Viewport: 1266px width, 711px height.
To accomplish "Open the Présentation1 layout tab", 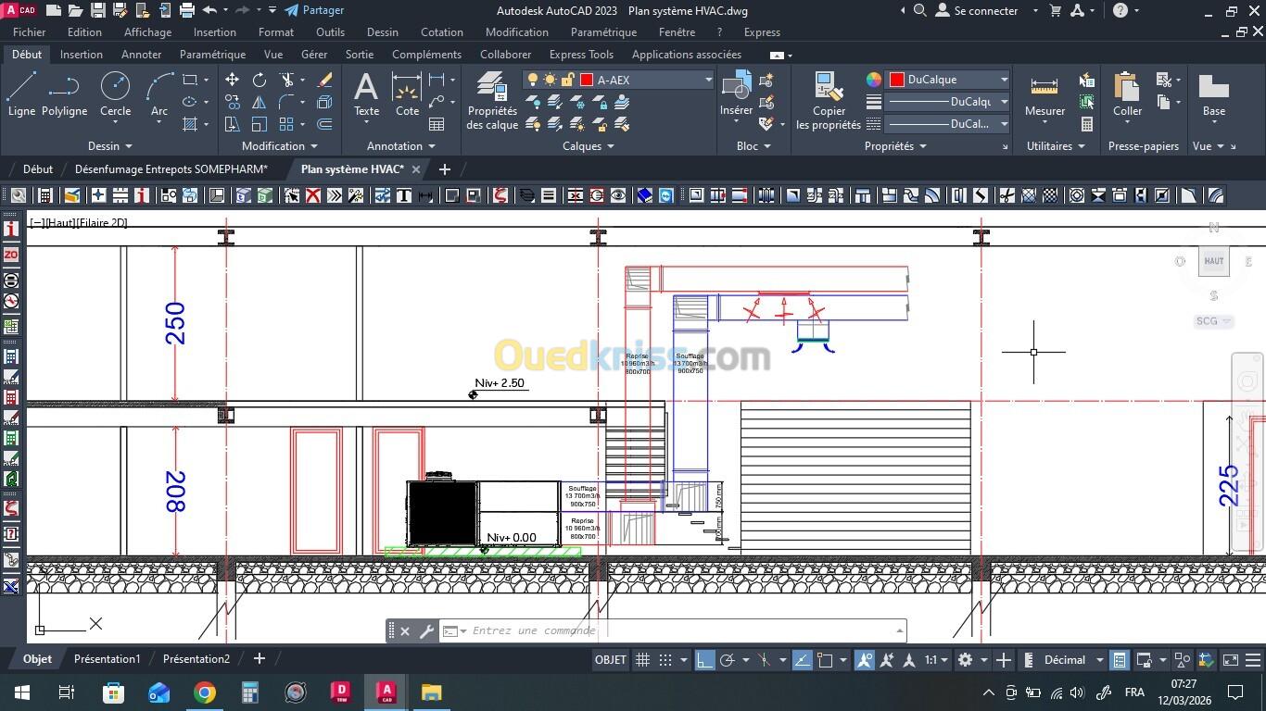I will 107,659.
